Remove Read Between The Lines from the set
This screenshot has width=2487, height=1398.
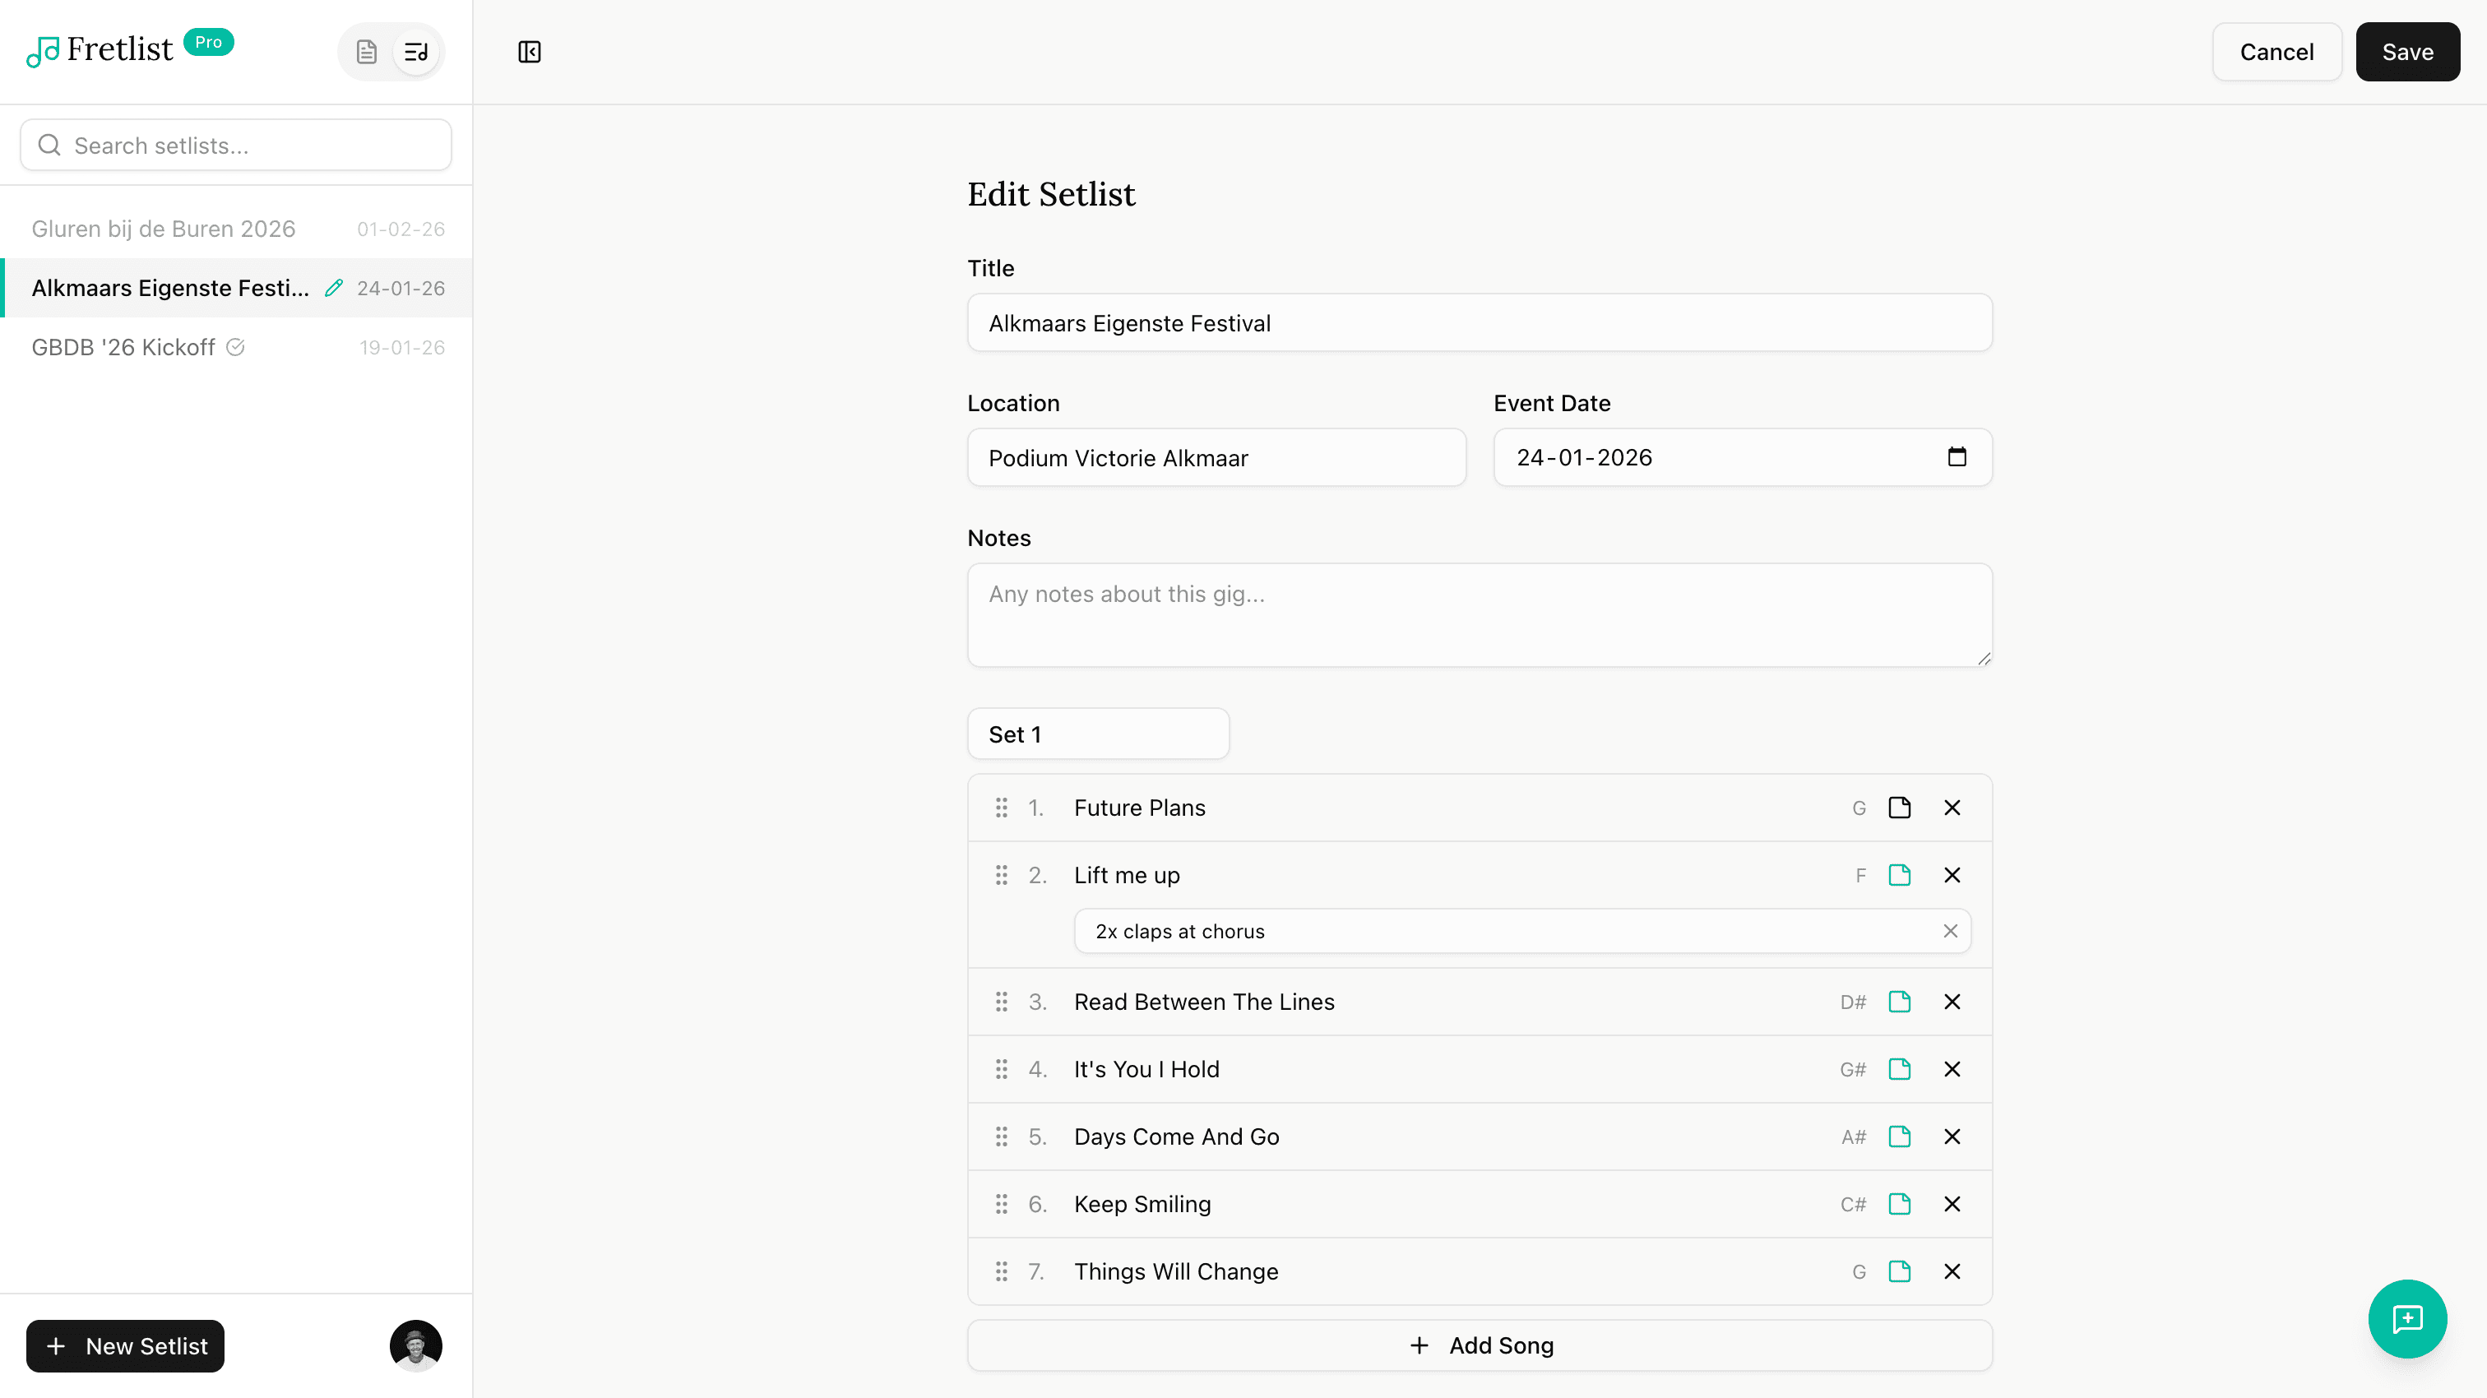(x=1951, y=1001)
